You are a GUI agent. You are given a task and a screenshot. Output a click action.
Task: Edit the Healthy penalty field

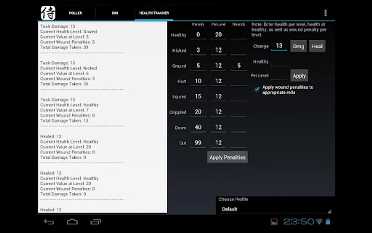198,35
